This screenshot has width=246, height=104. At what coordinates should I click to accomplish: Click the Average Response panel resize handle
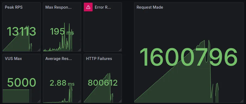(80, 101)
